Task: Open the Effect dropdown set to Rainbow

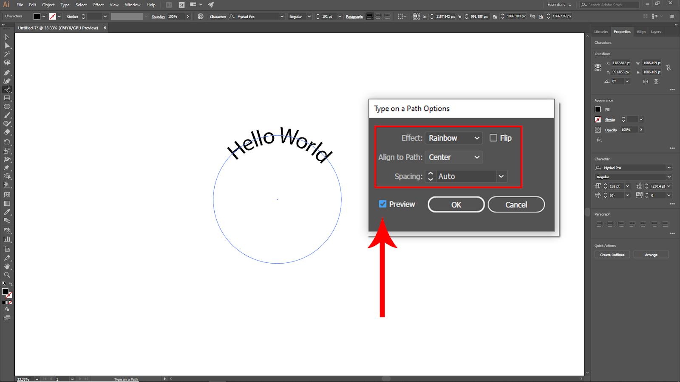Action: 453,138
